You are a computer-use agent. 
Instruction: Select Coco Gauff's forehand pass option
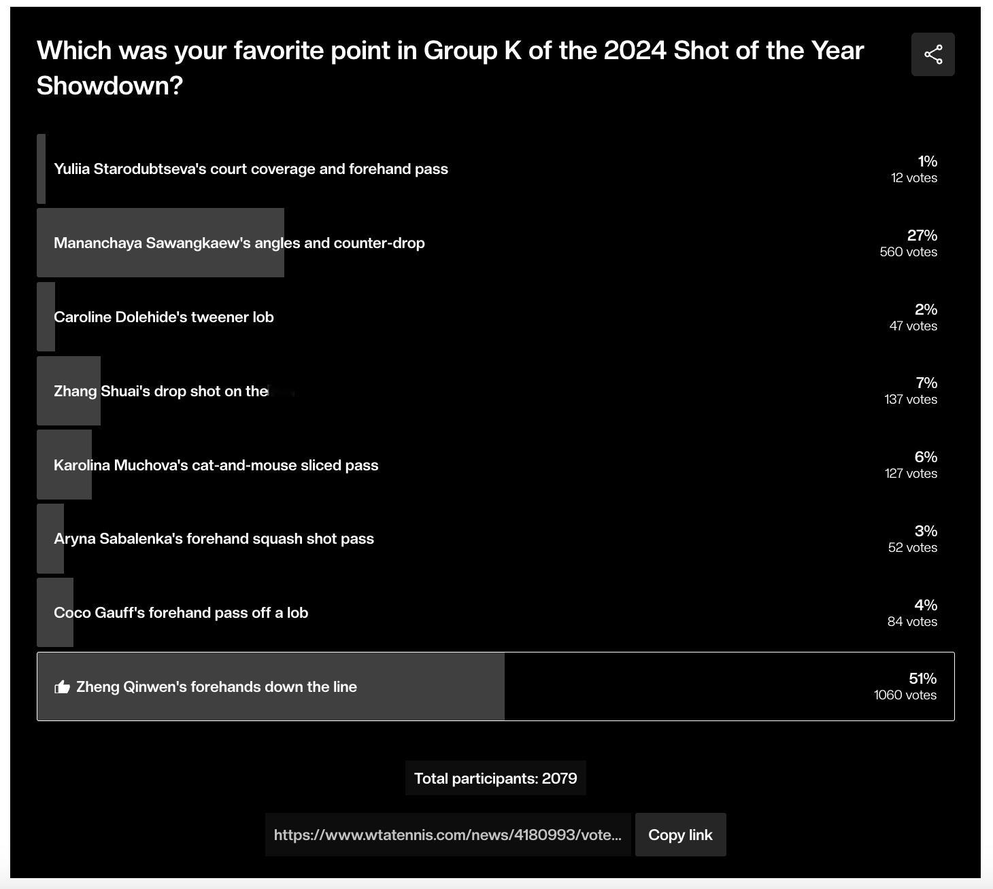[x=495, y=612]
